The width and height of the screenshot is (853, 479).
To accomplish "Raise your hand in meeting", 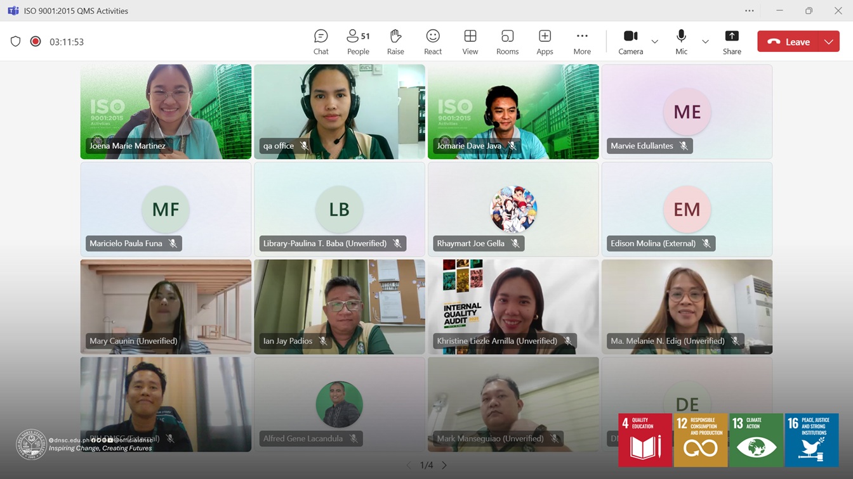I will click(x=395, y=42).
